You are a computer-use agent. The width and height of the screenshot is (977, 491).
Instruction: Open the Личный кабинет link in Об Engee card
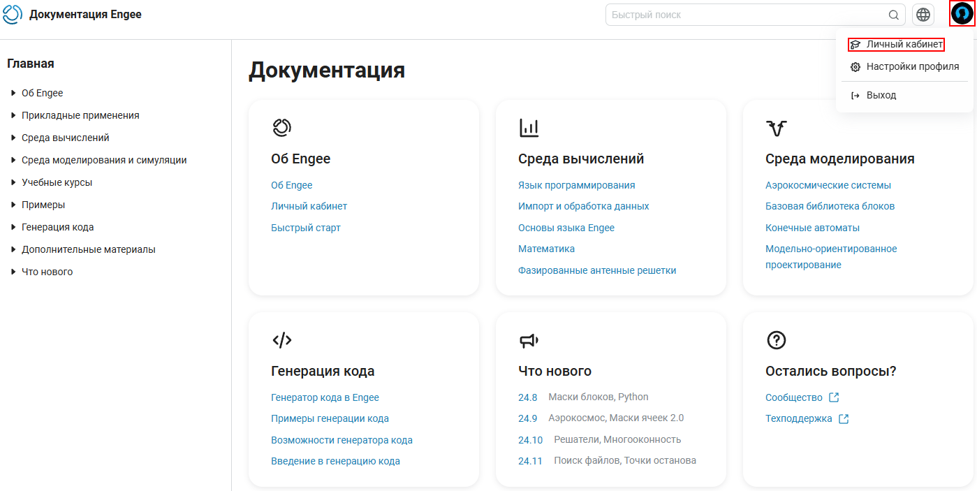click(309, 206)
